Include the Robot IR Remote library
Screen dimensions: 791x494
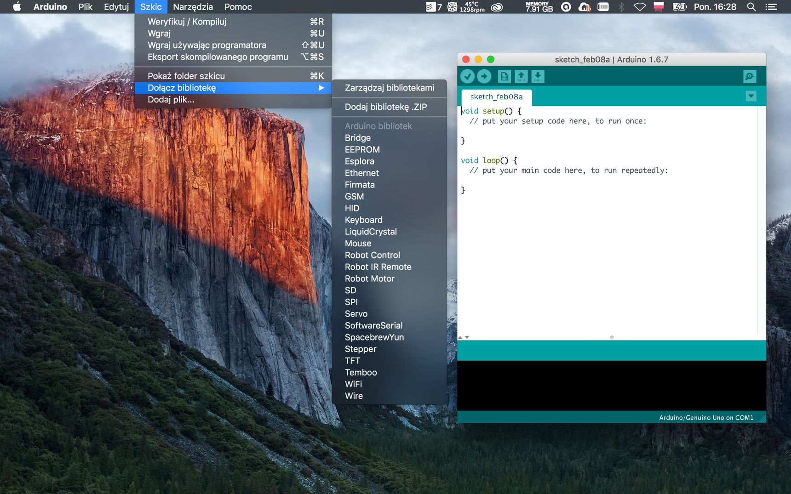pyautogui.click(x=390, y=267)
